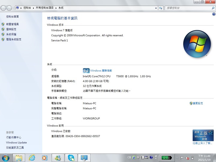Click the power battery tray icon
The height and width of the screenshot is (162, 216).
pyautogui.click(x=193, y=158)
